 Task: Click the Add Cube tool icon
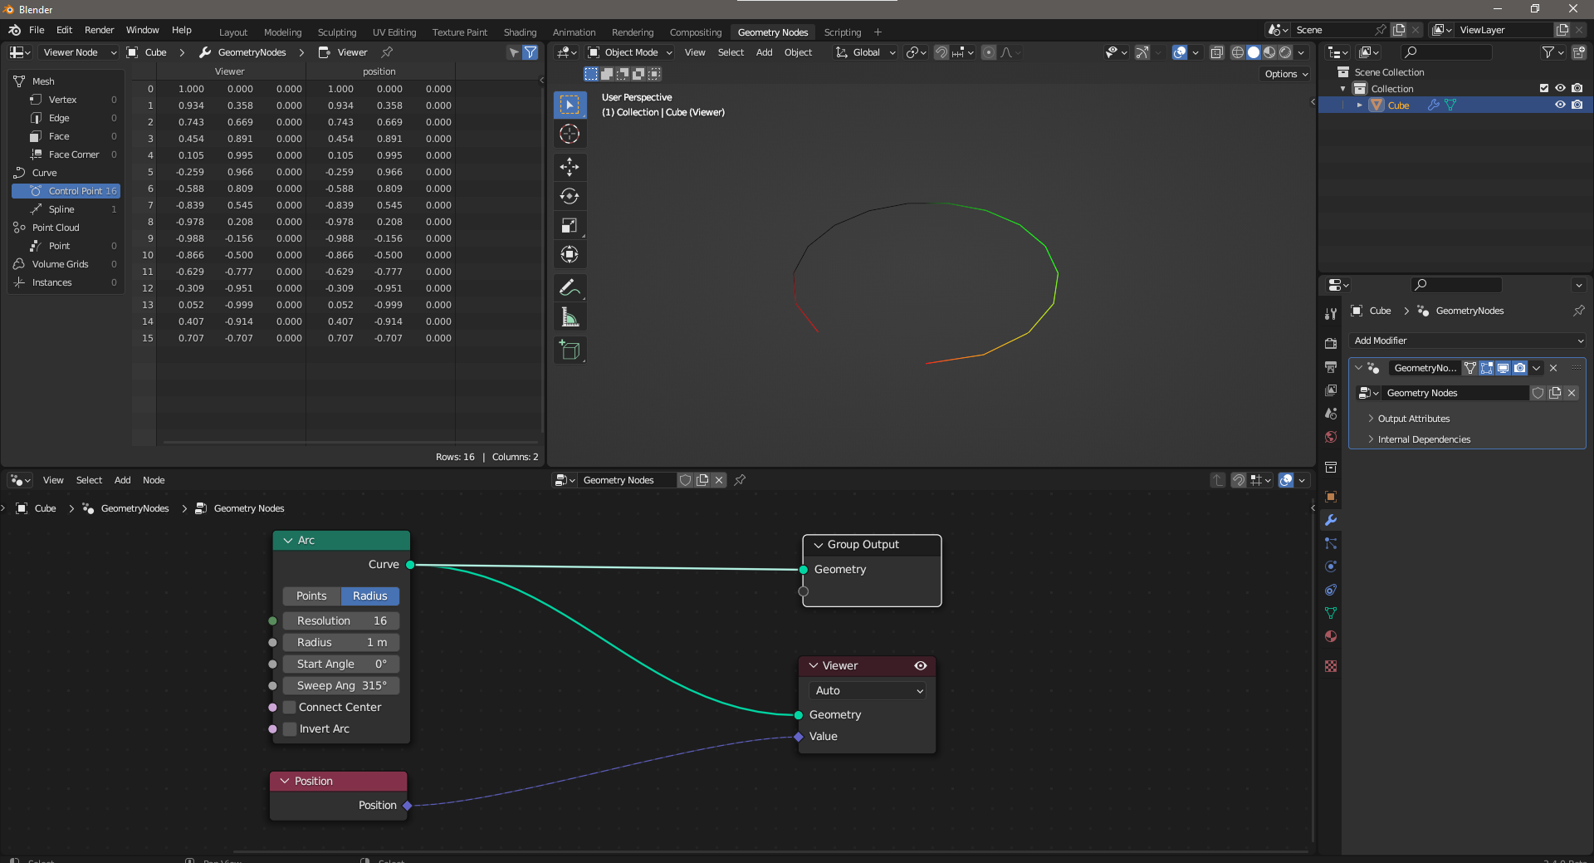[570, 350]
